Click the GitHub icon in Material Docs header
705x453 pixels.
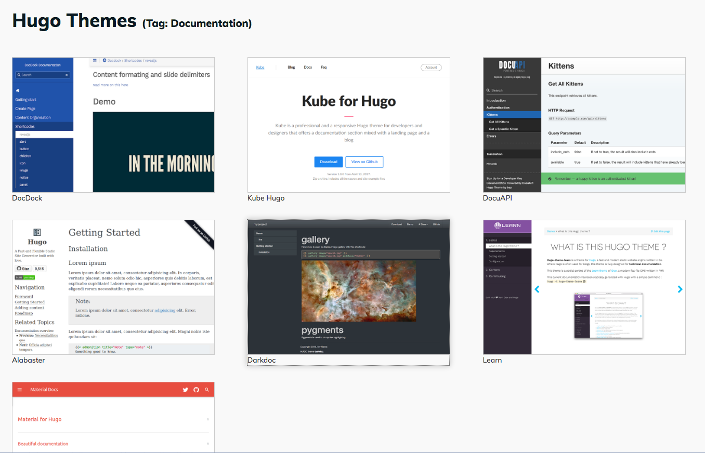pos(196,390)
